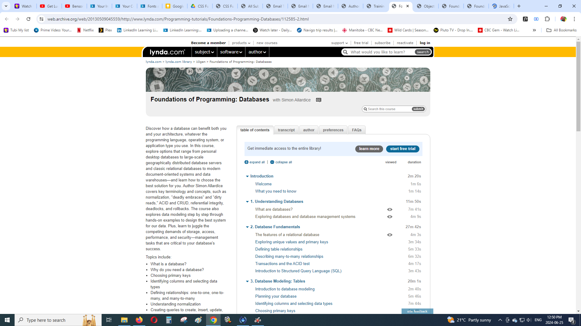Image resolution: width=581 pixels, height=326 pixels.
Task: Click the closed captions CC icon
Action: [x=318, y=100]
